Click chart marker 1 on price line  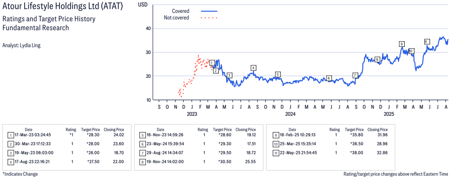212,63
